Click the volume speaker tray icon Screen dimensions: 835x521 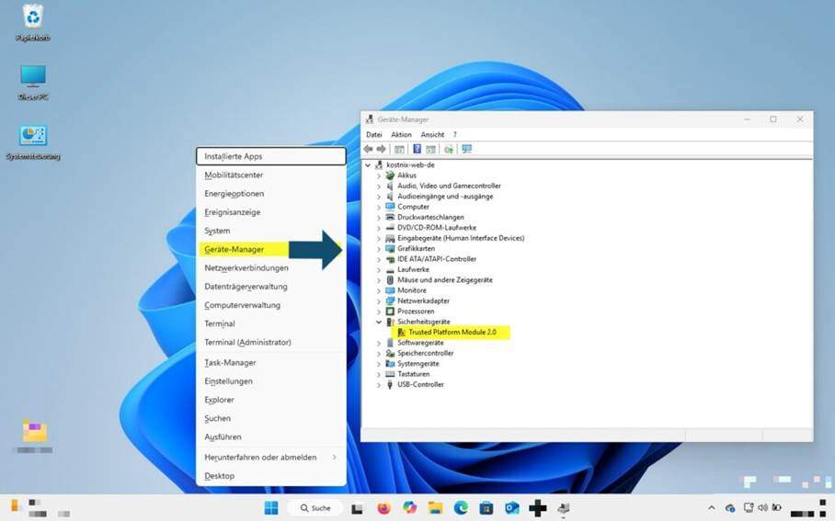[x=763, y=508]
